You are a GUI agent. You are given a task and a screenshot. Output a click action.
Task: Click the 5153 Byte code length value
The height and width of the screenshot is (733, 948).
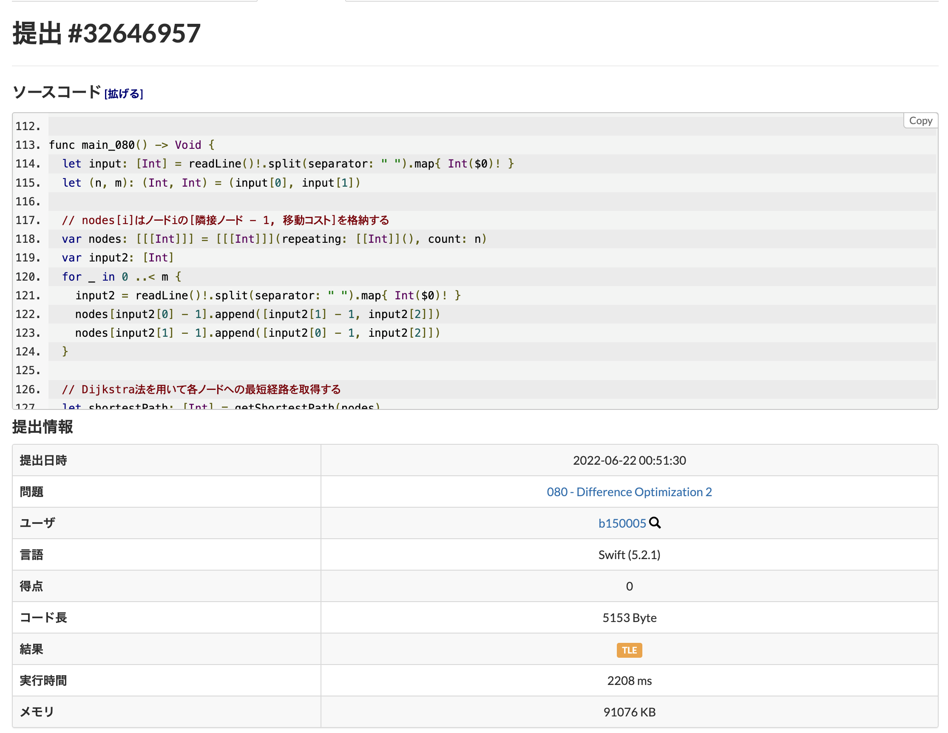pyautogui.click(x=629, y=617)
